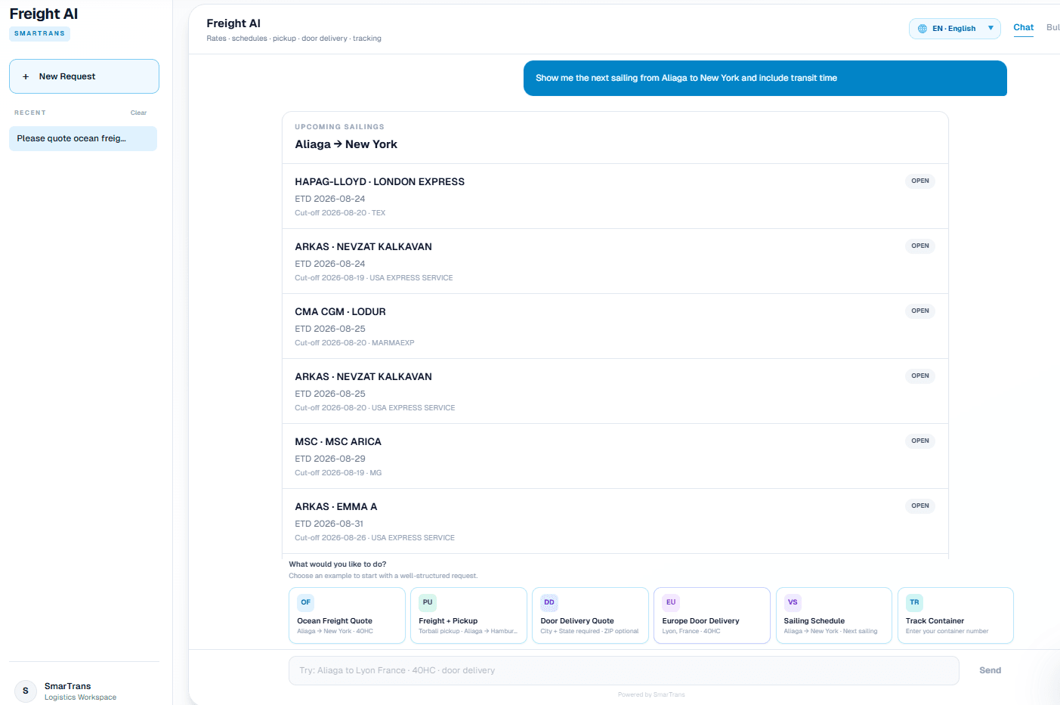Click the Aliaga → New York heading
This screenshot has height=705, width=1060.
(346, 144)
